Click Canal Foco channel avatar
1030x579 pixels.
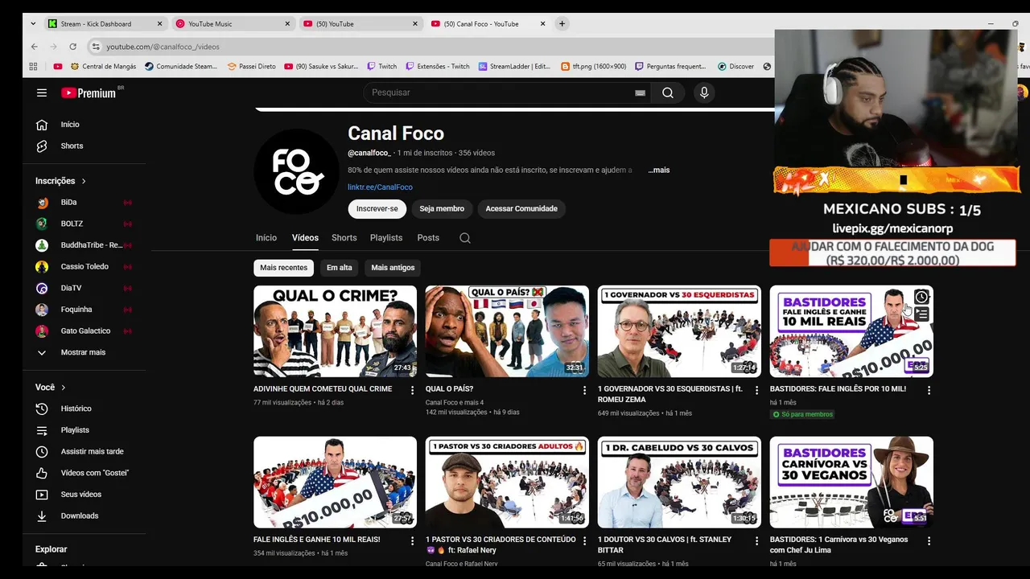tap(296, 171)
